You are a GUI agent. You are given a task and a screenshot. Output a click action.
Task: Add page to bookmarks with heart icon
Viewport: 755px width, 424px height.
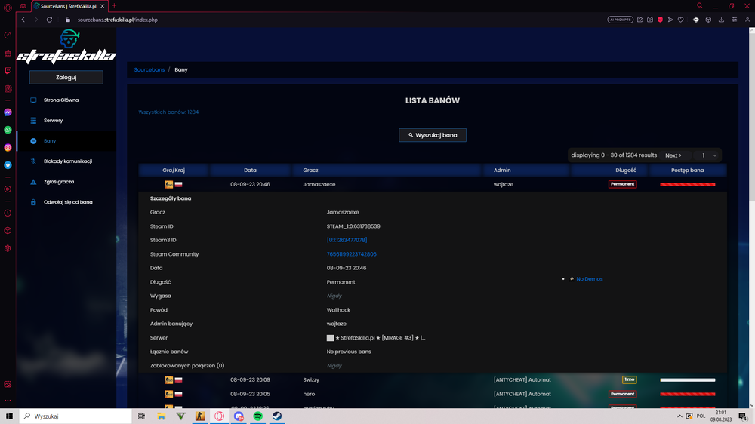click(681, 20)
